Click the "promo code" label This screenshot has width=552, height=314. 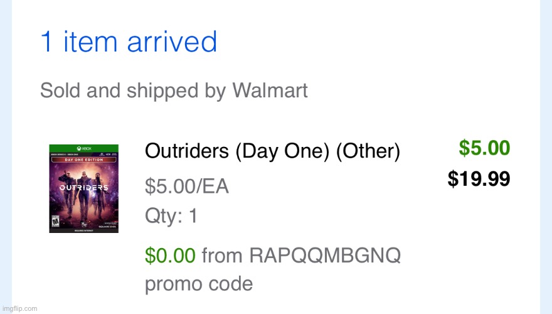tap(198, 284)
